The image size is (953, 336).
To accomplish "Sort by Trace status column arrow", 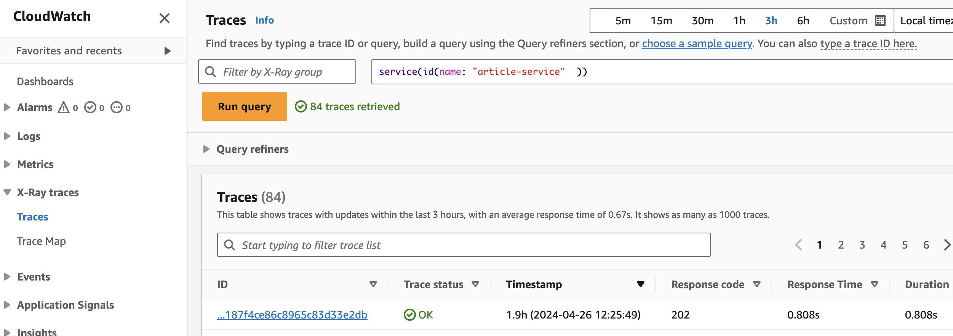I will tap(475, 284).
